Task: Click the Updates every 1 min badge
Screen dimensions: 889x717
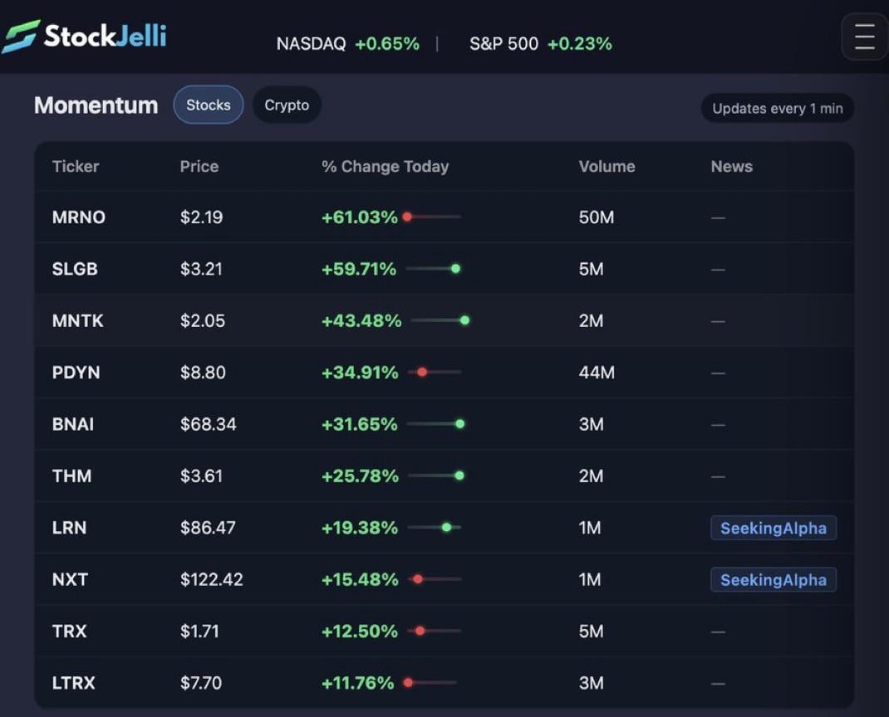Action: (777, 108)
